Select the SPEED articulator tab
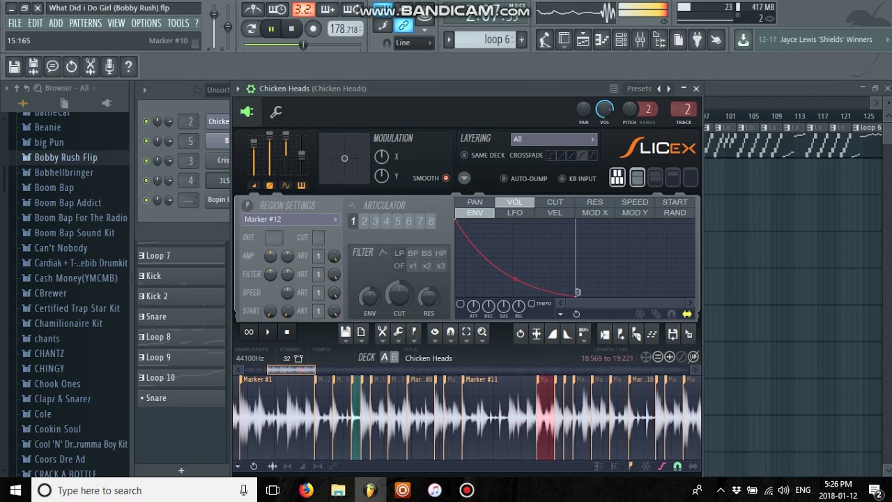Screen dimensions: 892x502 pos(635,202)
